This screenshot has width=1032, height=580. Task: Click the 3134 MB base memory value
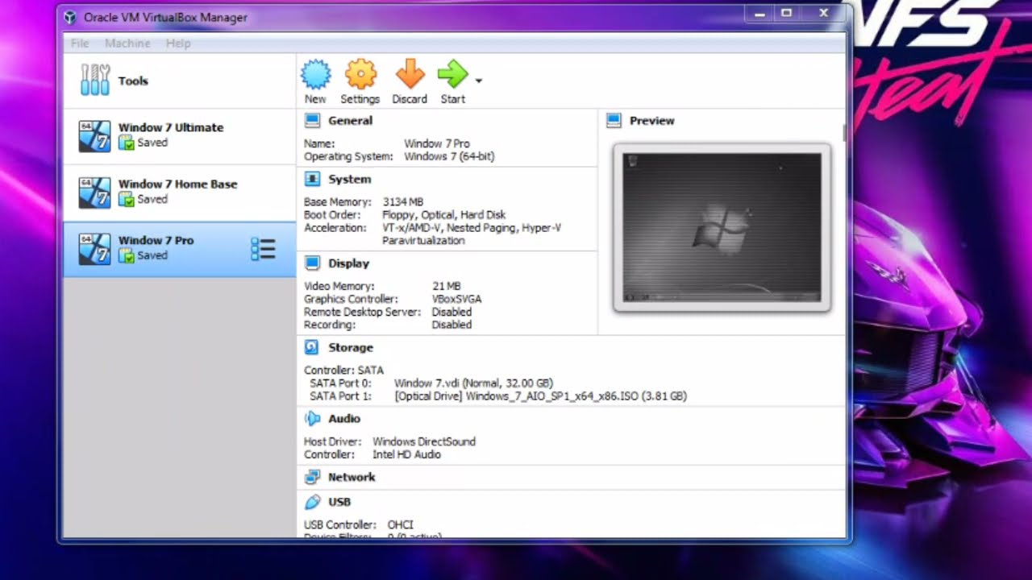tap(403, 202)
